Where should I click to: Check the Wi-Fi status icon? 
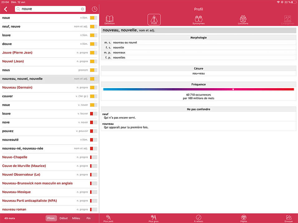(x=278, y=2)
